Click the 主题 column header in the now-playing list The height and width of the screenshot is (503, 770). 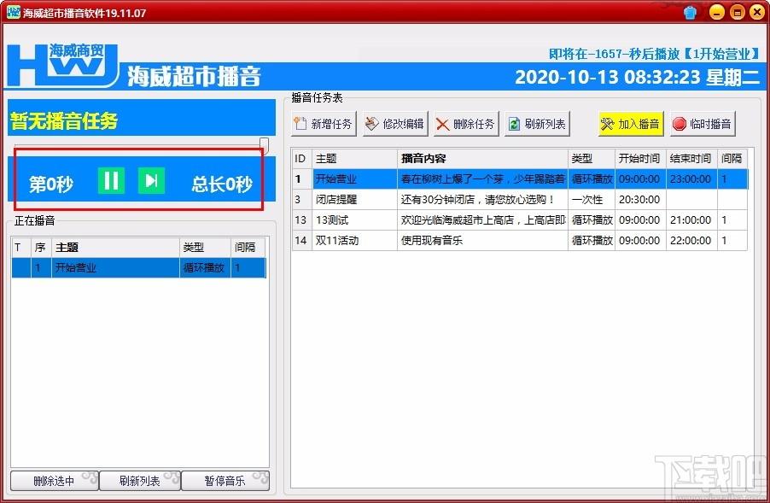pos(115,247)
